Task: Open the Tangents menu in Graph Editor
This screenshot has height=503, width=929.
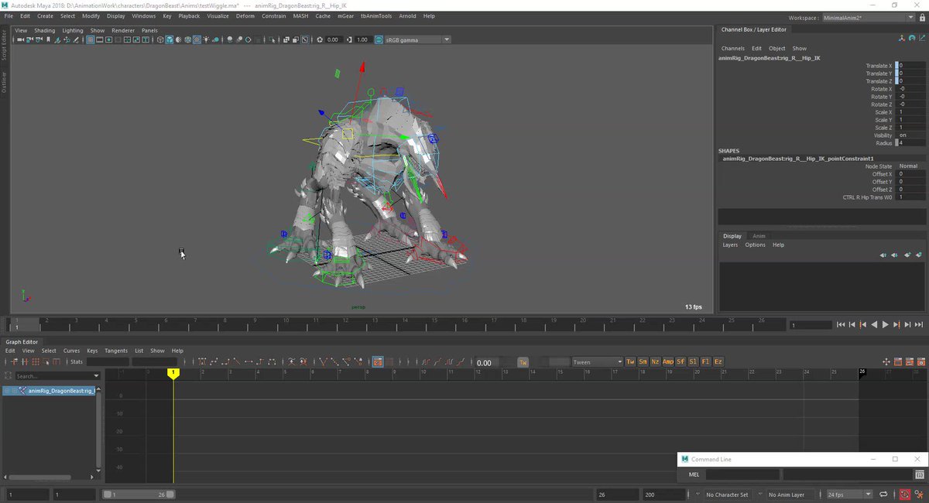Action: click(116, 351)
